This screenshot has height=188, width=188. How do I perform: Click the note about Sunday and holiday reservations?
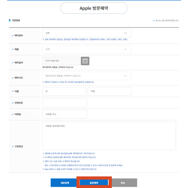(x=85, y=39)
